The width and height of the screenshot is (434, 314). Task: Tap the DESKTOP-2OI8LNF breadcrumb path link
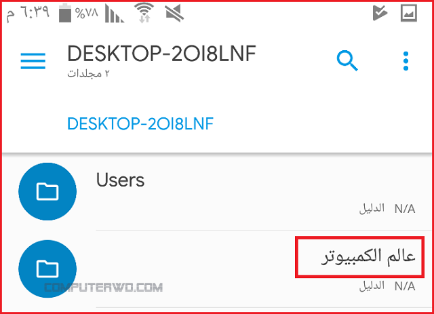click(140, 123)
